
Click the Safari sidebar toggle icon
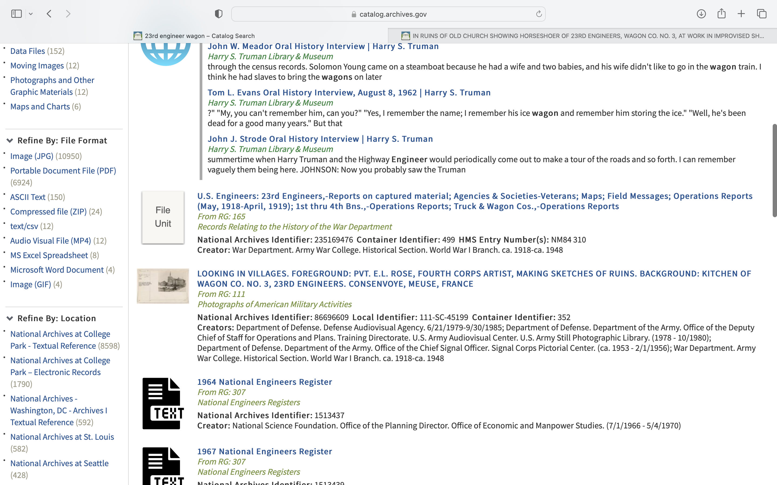click(16, 14)
